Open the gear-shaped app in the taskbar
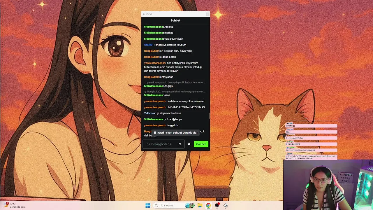The height and width of the screenshot is (210, 373). [x=226, y=205]
